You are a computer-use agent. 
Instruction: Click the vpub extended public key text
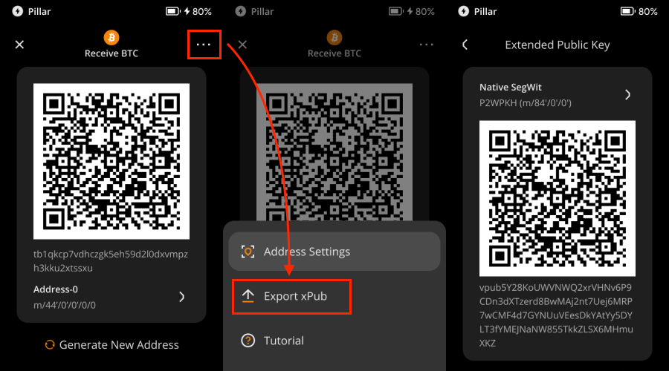pyautogui.click(x=557, y=315)
